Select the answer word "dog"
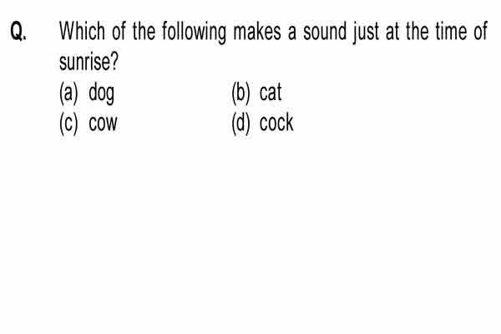This screenshot has width=501, height=334. pos(101,94)
